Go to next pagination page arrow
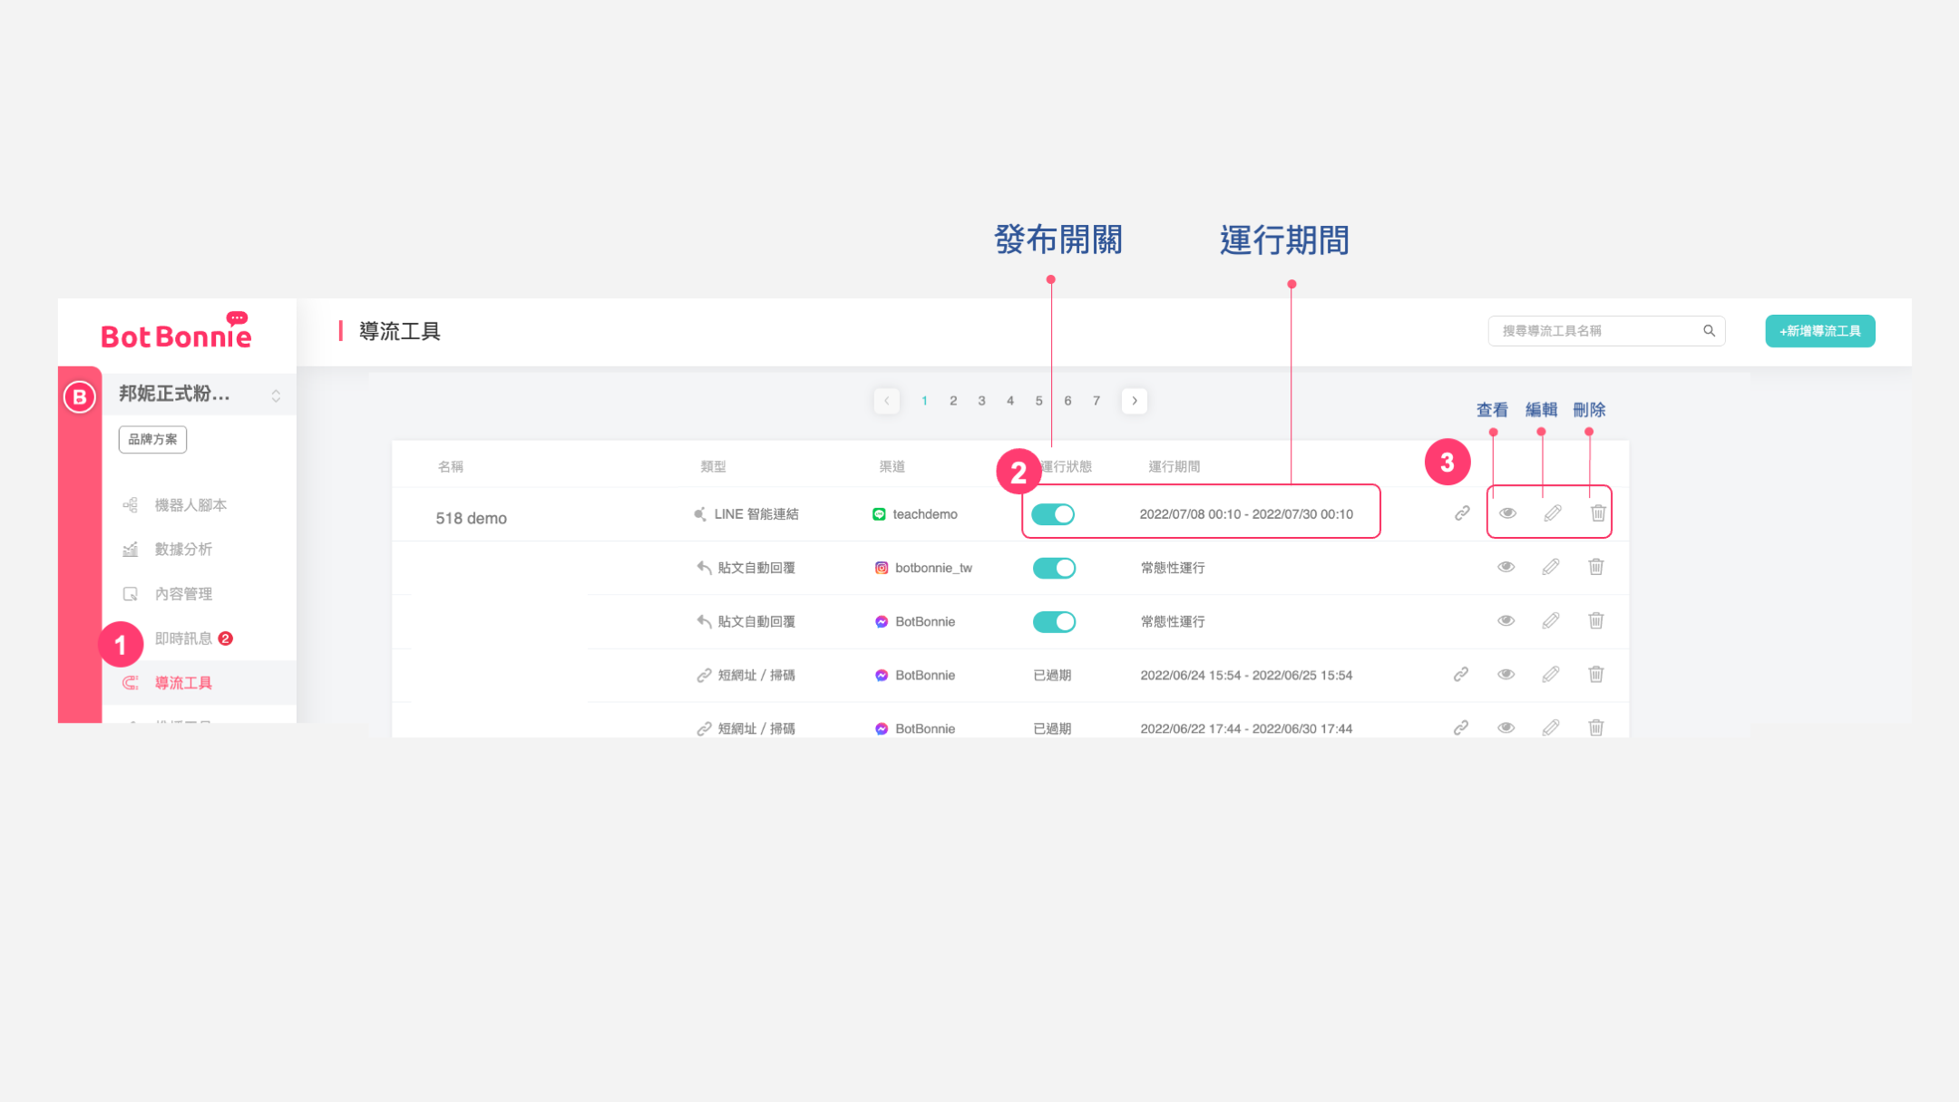1959x1102 pixels. [x=1135, y=401]
